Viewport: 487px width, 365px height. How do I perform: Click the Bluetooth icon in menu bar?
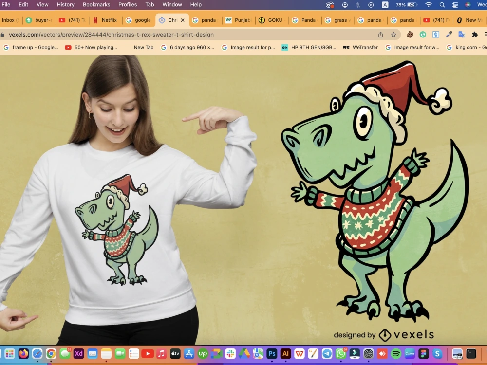click(x=358, y=5)
